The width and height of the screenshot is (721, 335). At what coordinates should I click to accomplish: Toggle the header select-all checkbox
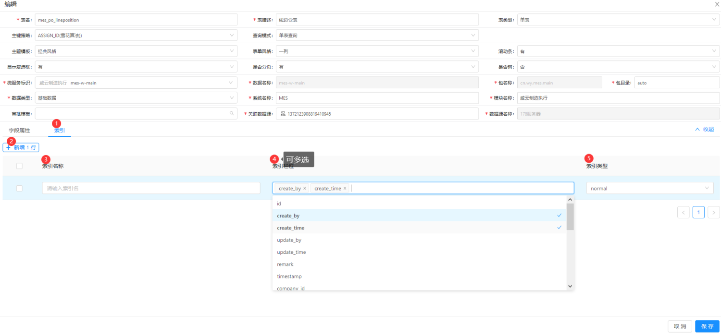tap(19, 166)
